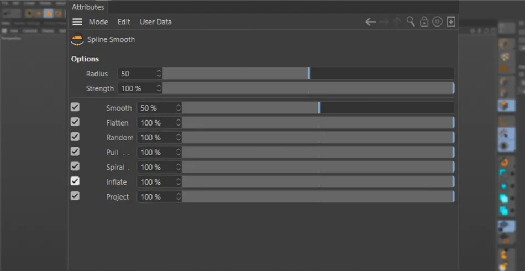Click the Strength stepper arrows
This screenshot has width=525, height=271.
(159, 88)
